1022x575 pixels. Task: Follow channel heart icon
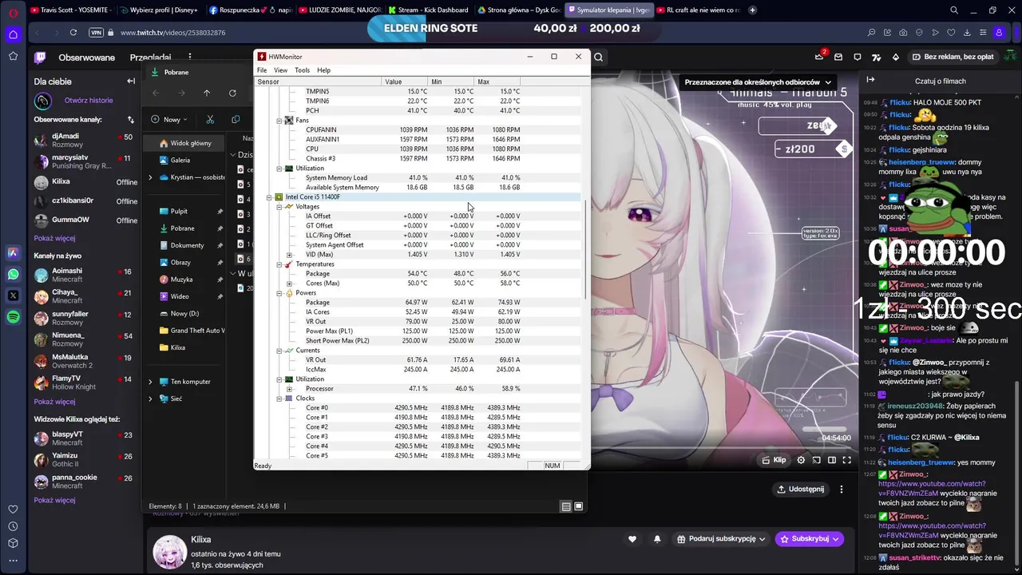tap(632, 539)
